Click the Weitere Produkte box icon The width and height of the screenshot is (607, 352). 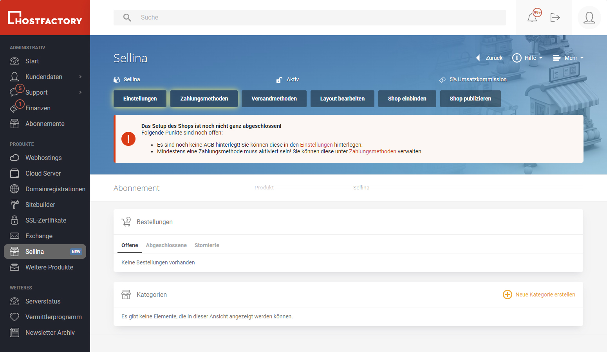14,267
